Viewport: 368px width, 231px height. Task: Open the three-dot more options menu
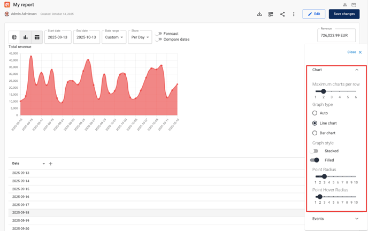tap(294, 14)
